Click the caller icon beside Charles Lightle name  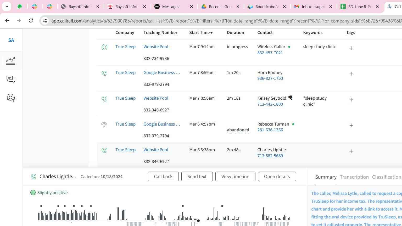(33, 177)
